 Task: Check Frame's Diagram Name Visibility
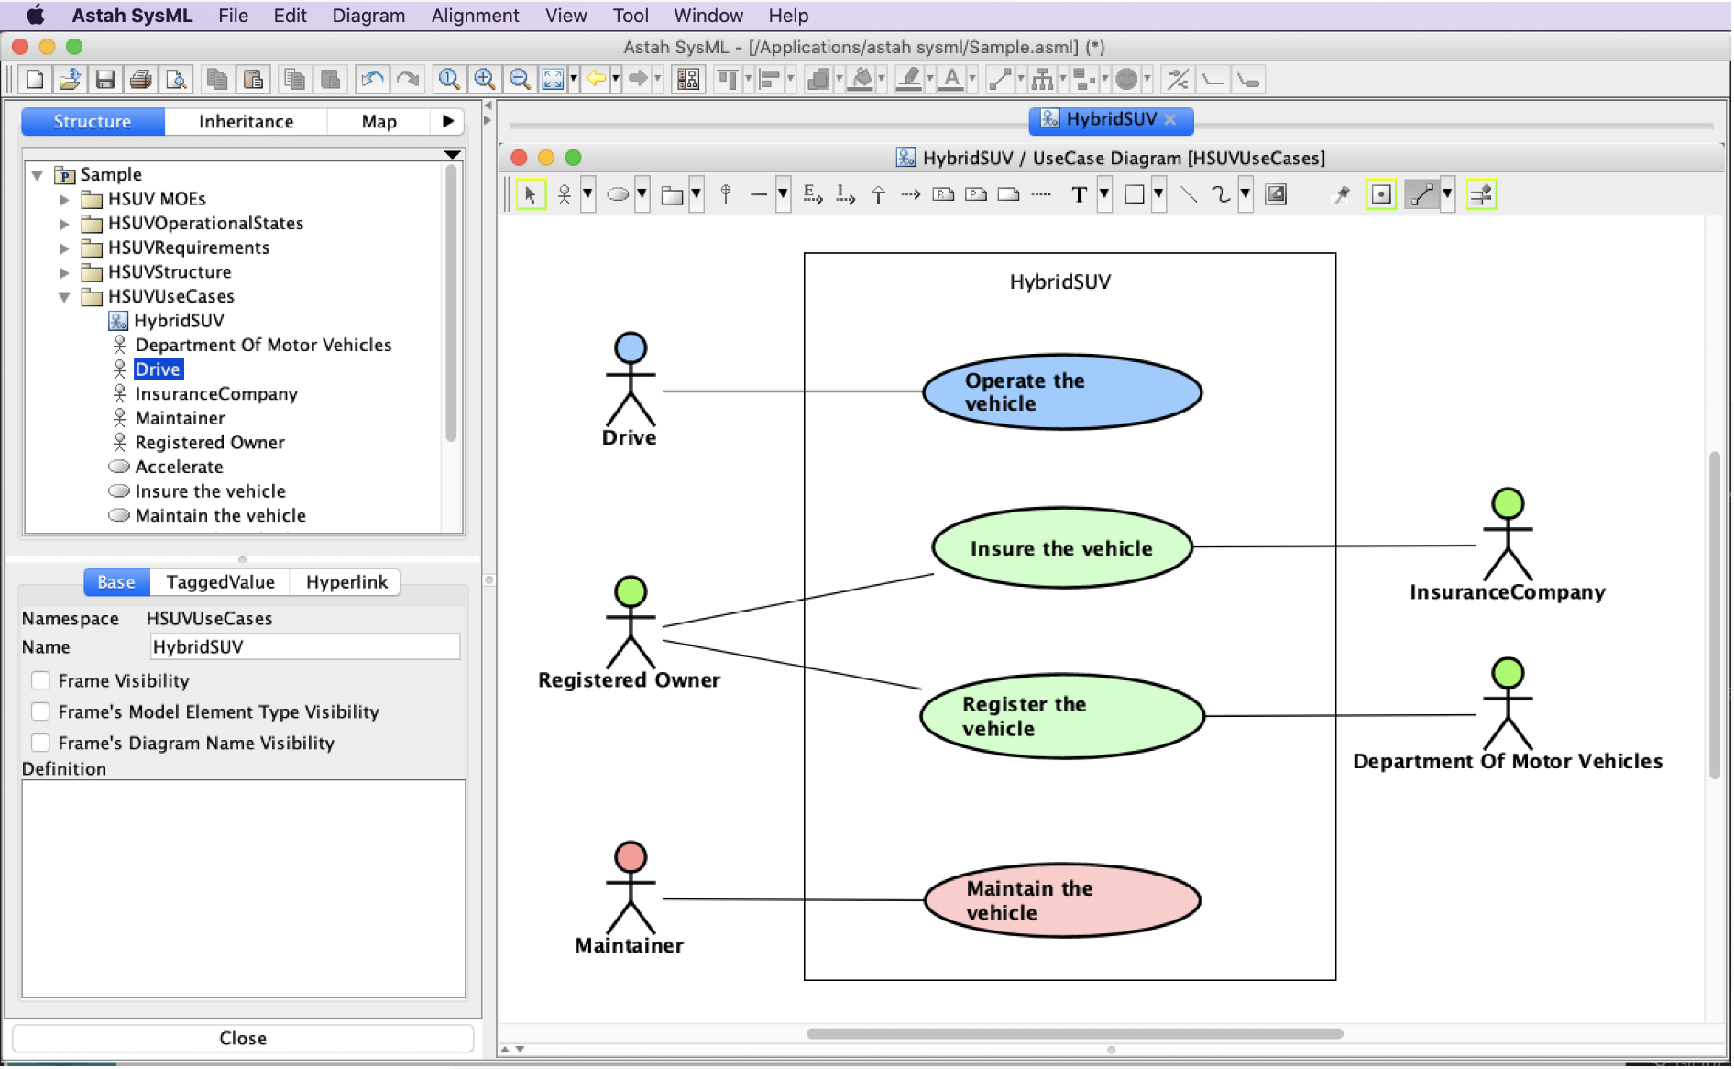(x=40, y=743)
